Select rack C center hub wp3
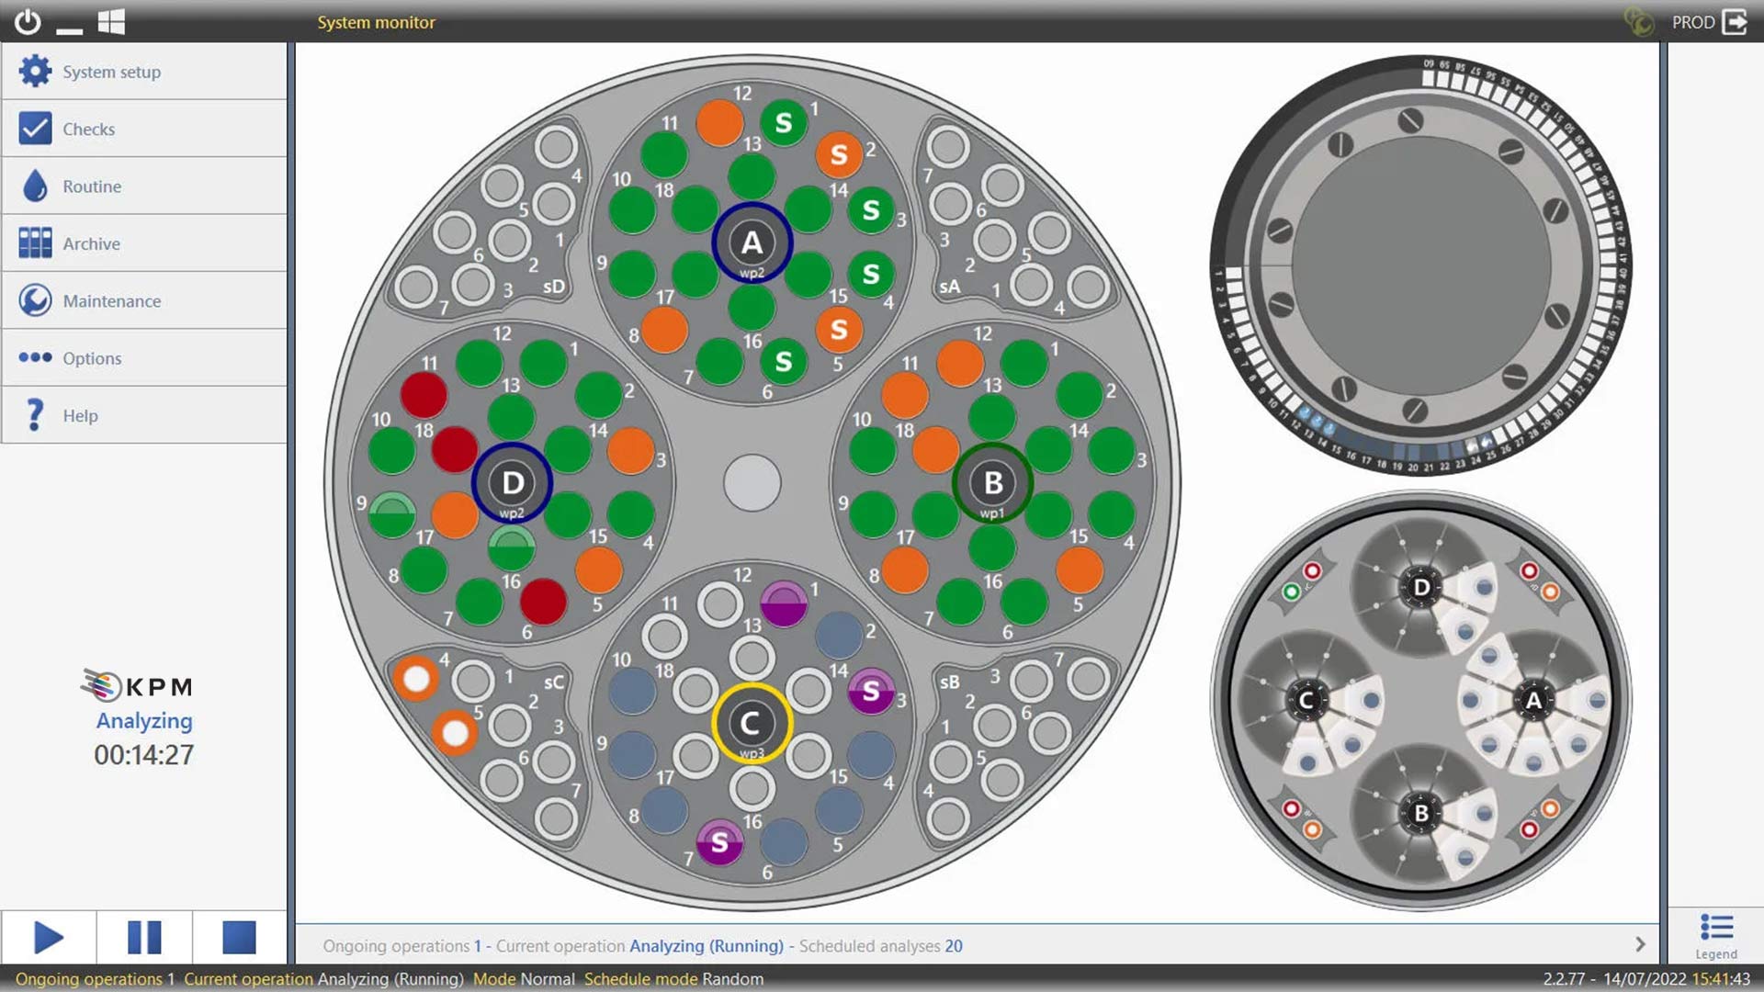The width and height of the screenshot is (1764, 992). [752, 724]
